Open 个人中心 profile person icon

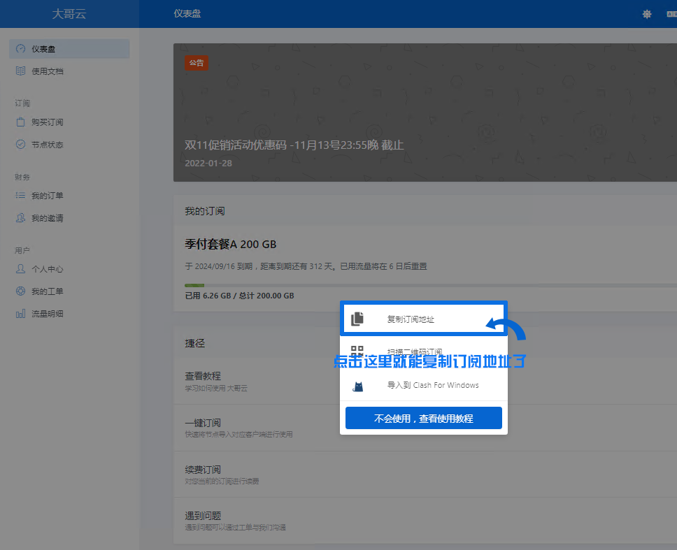point(20,269)
